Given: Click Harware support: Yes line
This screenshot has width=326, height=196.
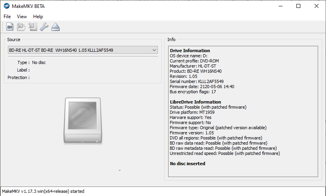Looking at the screenshot, I should [x=191, y=117].
